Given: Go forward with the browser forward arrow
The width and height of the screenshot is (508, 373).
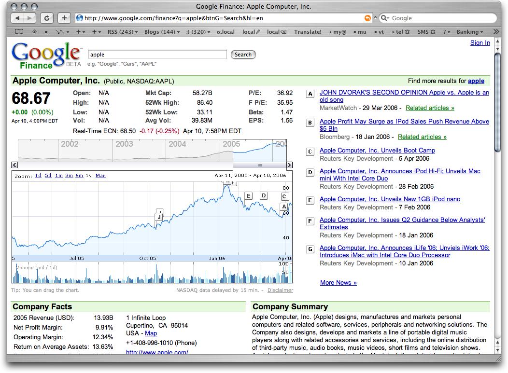Looking at the screenshot, I should point(29,18).
